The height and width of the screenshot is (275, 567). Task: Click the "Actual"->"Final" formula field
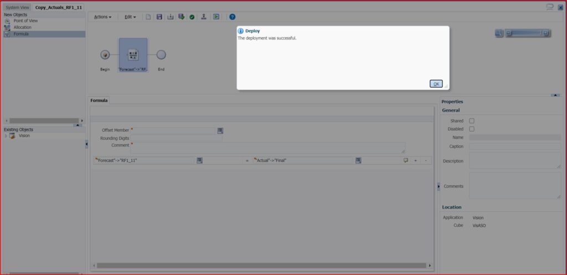[303, 160]
